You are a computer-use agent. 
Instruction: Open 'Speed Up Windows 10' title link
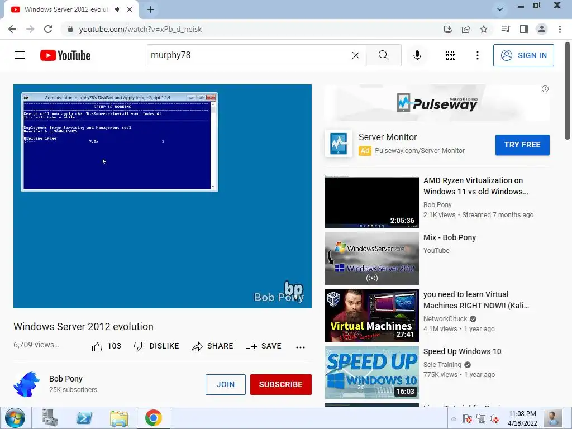[x=462, y=351]
